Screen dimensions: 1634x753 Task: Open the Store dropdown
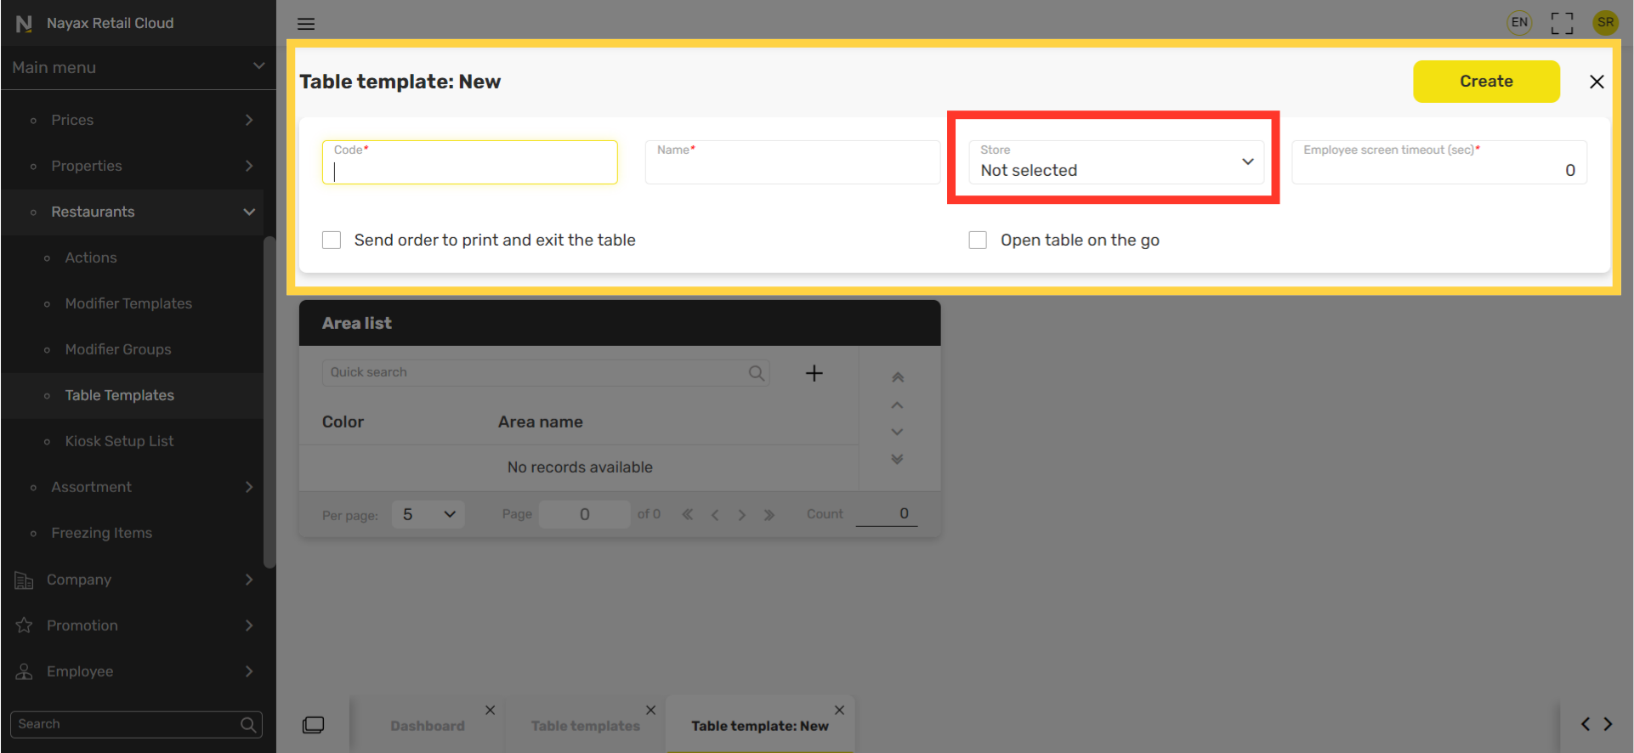(x=1115, y=162)
